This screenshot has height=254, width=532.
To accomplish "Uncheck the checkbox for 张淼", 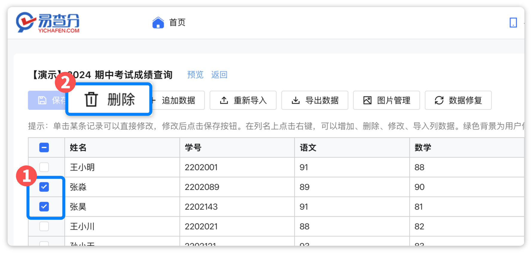I will [x=44, y=187].
